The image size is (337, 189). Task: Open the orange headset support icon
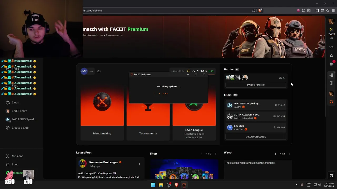[331, 102]
